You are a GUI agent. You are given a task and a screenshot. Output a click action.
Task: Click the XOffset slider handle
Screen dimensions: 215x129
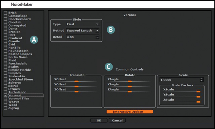pyautogui.click(x=77, y=81)
